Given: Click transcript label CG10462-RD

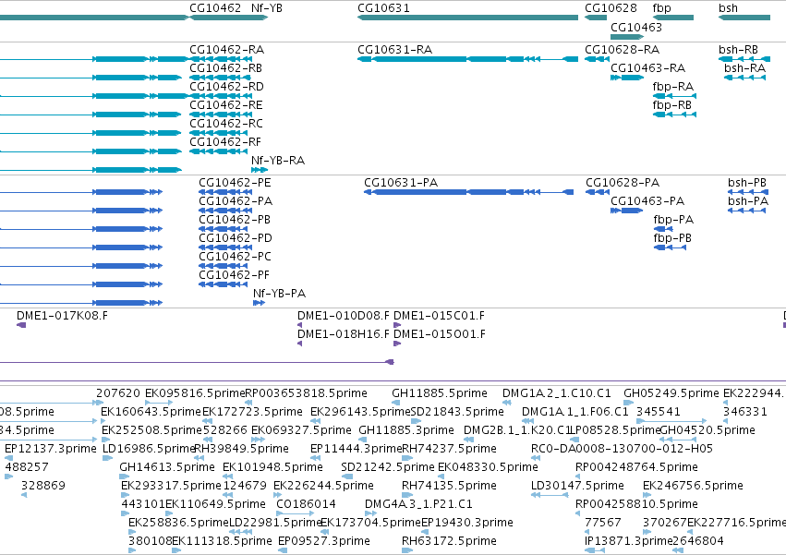Looking at the screenshot, I should point(226,87).
